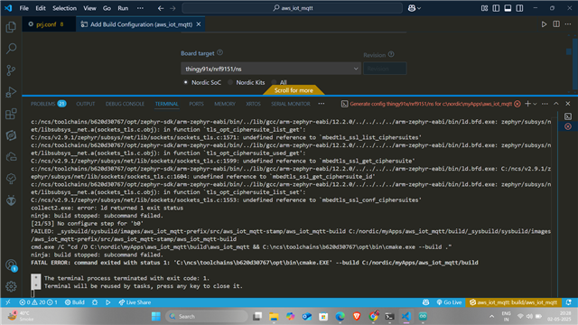The width and height of the screenshot is (578, 325).
Task: Add a new terminal with plus icon
Action: [x=527, y=104]
